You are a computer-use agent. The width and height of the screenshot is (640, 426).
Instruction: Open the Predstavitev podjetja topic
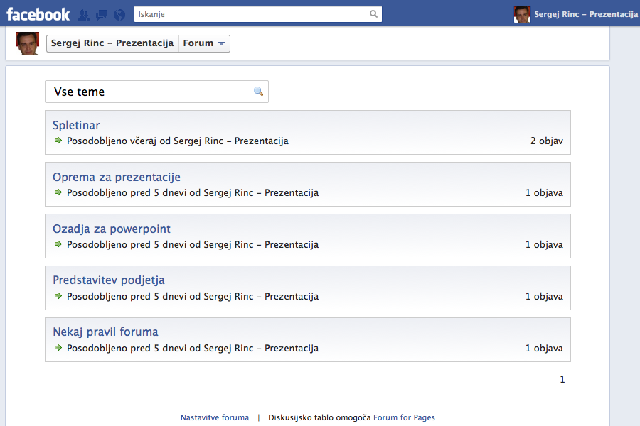(109, 280)
